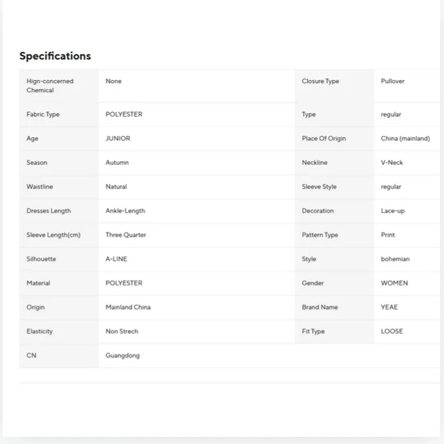Image resolution: width=444 pixels, height=444 pixels.
Task: Click the Non Strech elasticity value
Action: (122, 331)
